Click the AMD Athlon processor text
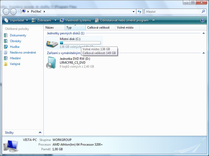Viewport: 209px width, 156px height. tap(78, 145)
